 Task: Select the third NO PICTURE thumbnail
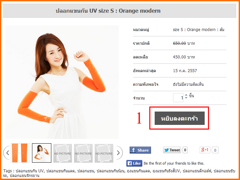click(x=104, y=153)
